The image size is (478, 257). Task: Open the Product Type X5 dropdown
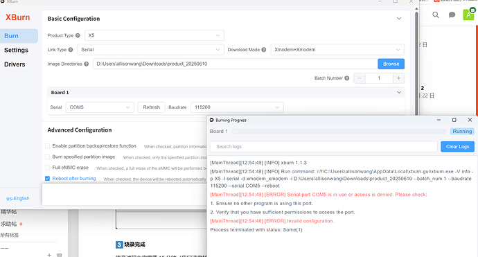[x=154, y=35]
